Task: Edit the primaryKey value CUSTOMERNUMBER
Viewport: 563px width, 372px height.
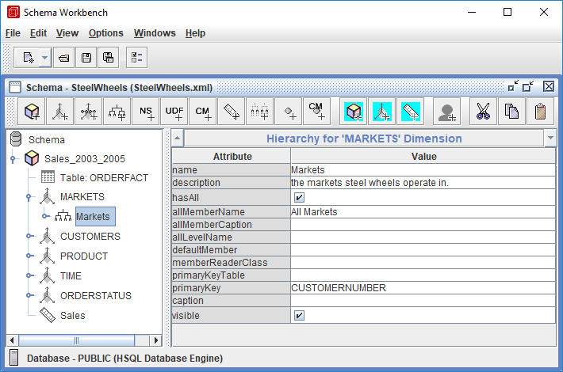Action: tap(423, 288)
